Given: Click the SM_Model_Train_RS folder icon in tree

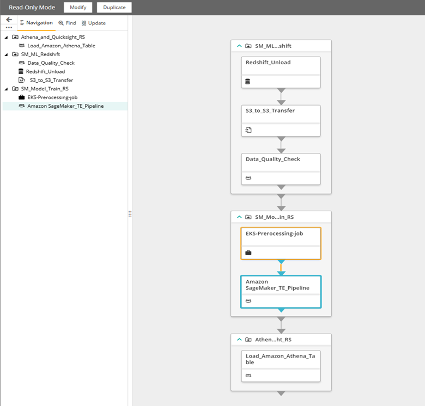Looking at the screenshot, I should 15,89.
